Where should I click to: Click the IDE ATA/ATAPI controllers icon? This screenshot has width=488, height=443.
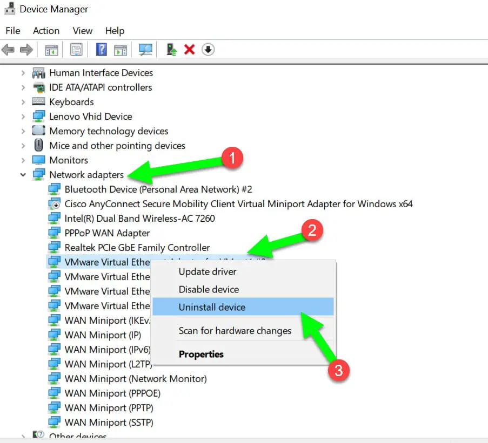39,87
